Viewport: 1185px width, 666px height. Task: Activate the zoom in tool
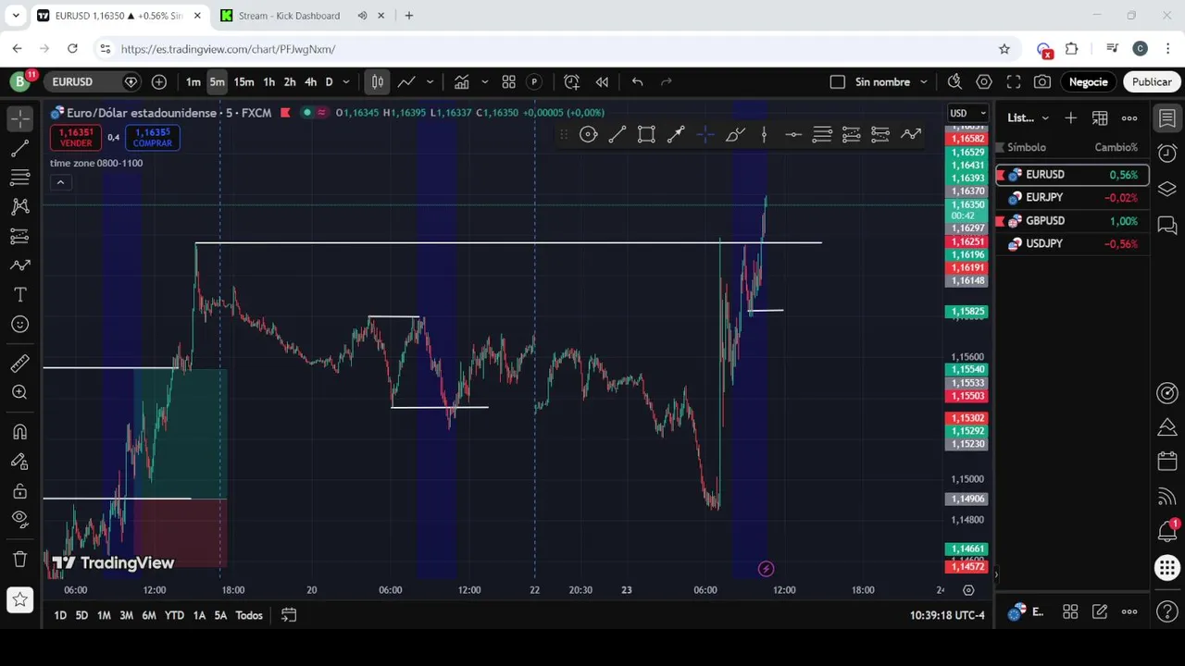pos(19,392)
